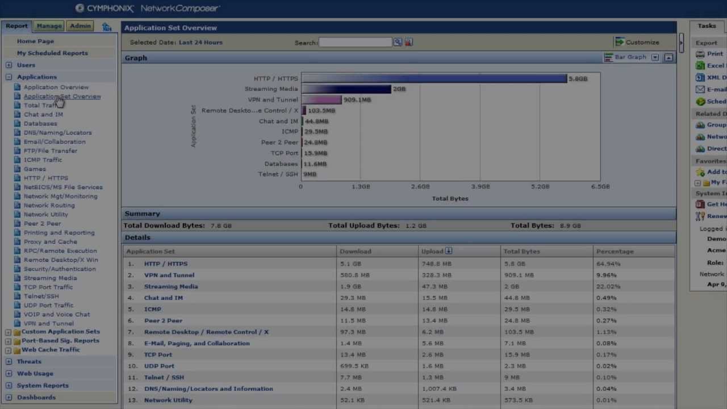Collapse the Tasks side panel arrow
The height and width of the screenshot is (409, 727).
pyautogui.click(x=682, y=42)
